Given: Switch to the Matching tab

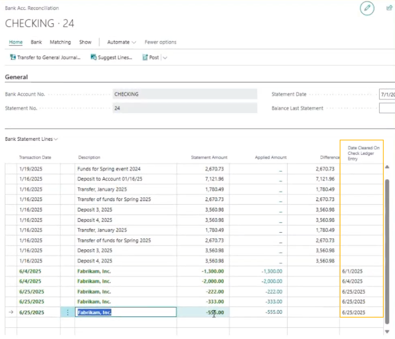Looking at the screenshot, I should click(x=60, y=42).
